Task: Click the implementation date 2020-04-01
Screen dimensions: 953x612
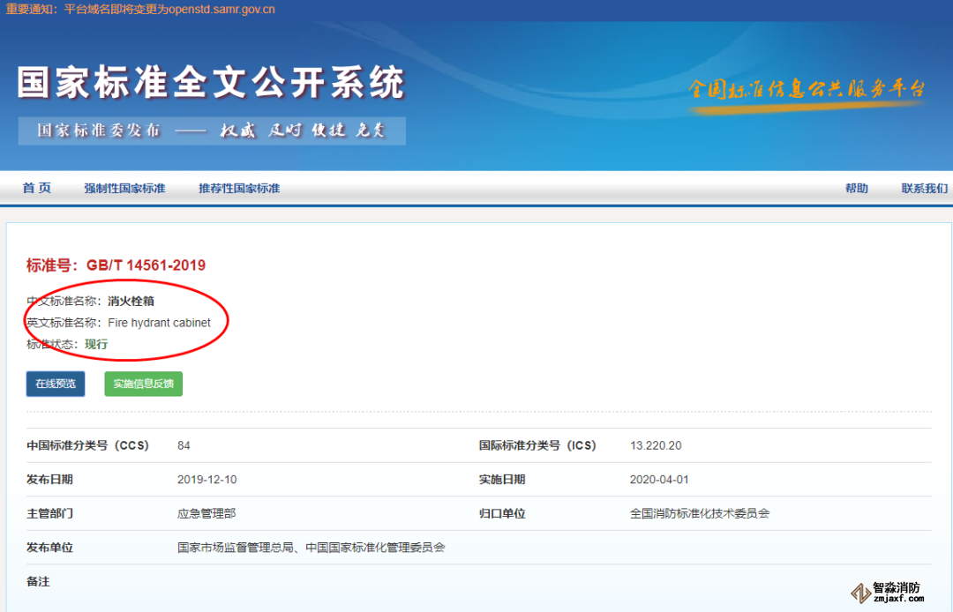Action: click(659, 480)
